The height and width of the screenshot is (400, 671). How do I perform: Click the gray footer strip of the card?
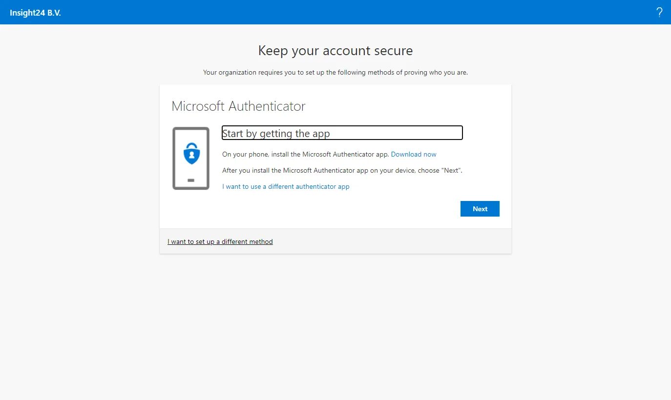click(391, 241)
